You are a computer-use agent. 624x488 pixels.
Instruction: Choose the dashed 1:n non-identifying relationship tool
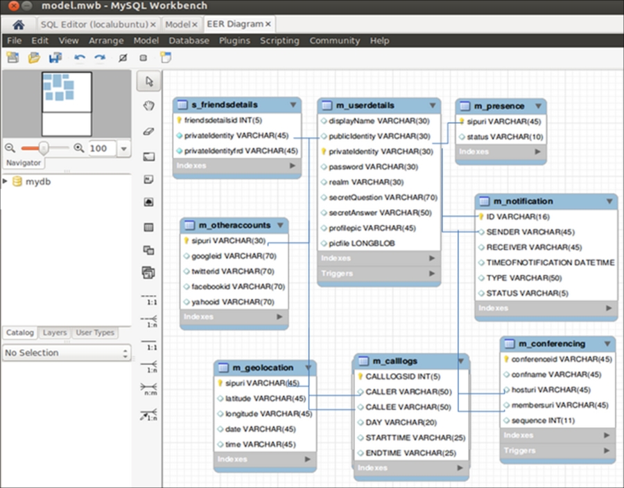coord(148,322)
